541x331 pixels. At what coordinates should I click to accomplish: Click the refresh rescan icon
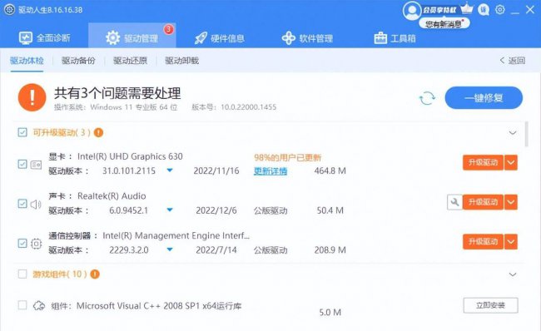(427, 98)
